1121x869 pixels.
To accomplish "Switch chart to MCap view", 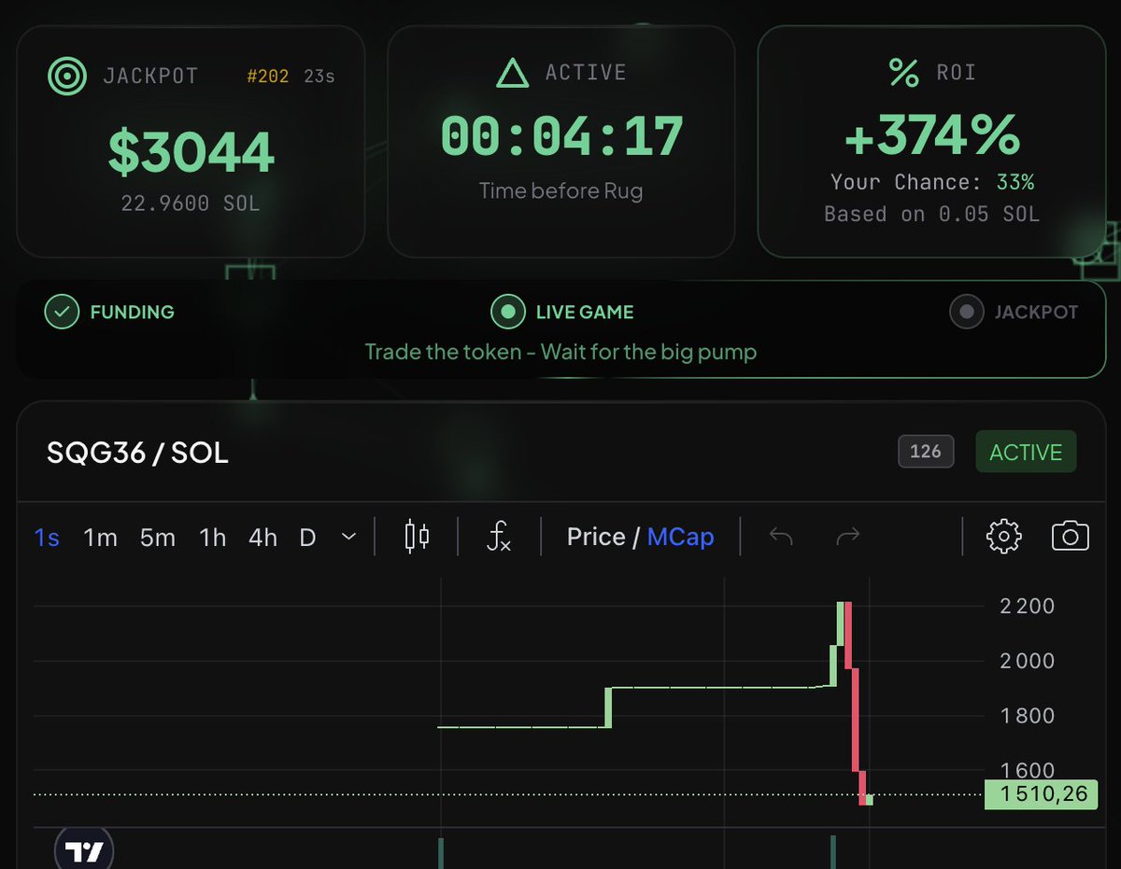I will (x=680, y=537).
